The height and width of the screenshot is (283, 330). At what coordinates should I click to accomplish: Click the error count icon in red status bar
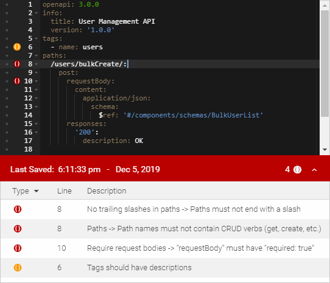pos(297,170)
